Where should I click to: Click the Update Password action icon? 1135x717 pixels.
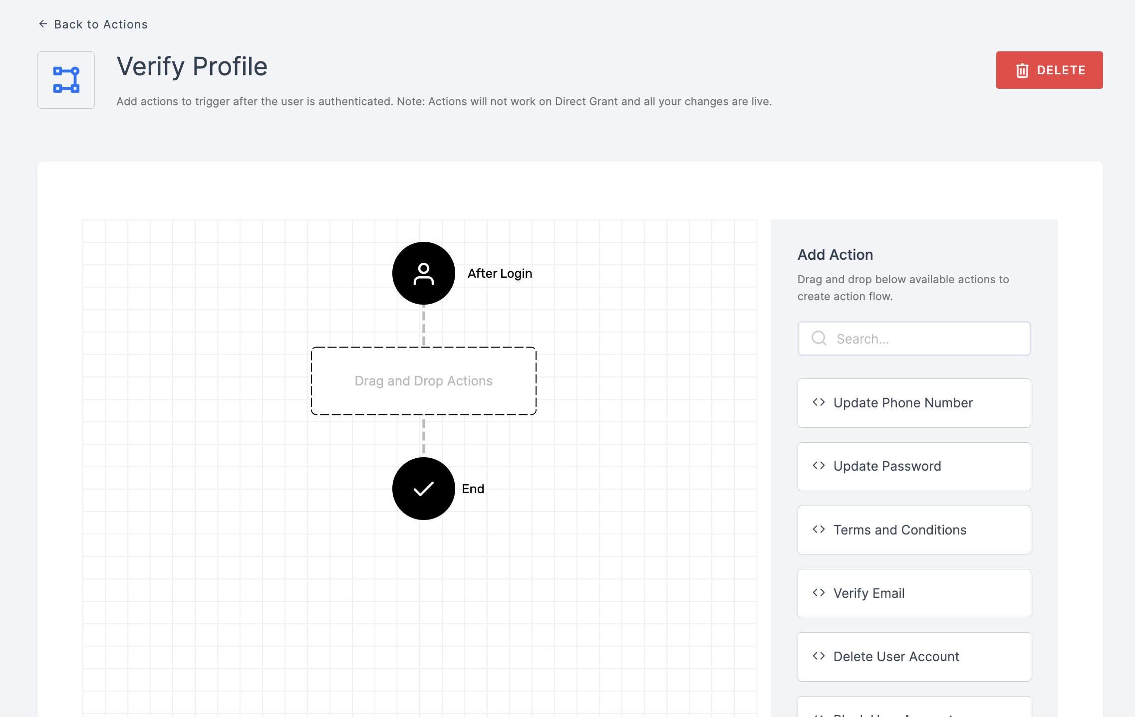pos(819,466)
